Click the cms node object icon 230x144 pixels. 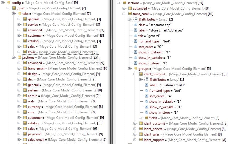(x=25, y=112)
